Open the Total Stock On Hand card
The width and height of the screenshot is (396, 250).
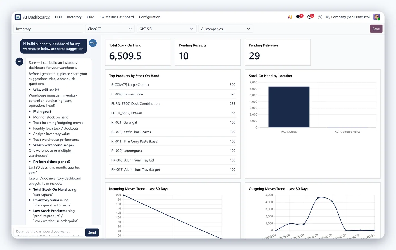(138, 52)
